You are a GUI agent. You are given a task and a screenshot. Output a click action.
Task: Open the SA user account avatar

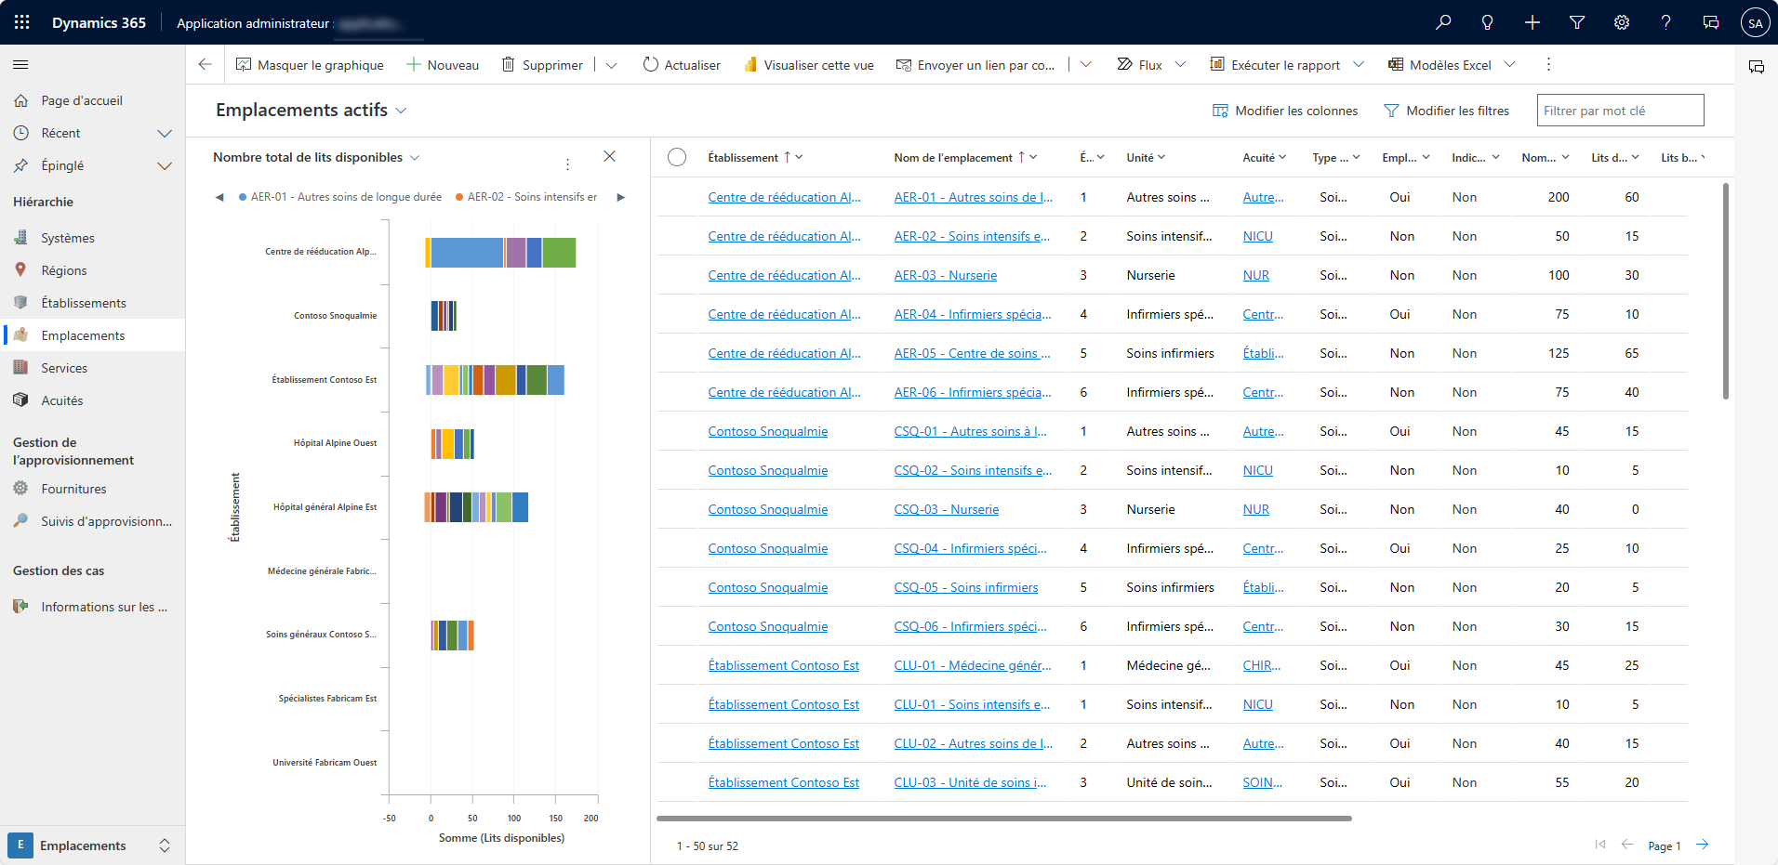tap(1756, 23)
